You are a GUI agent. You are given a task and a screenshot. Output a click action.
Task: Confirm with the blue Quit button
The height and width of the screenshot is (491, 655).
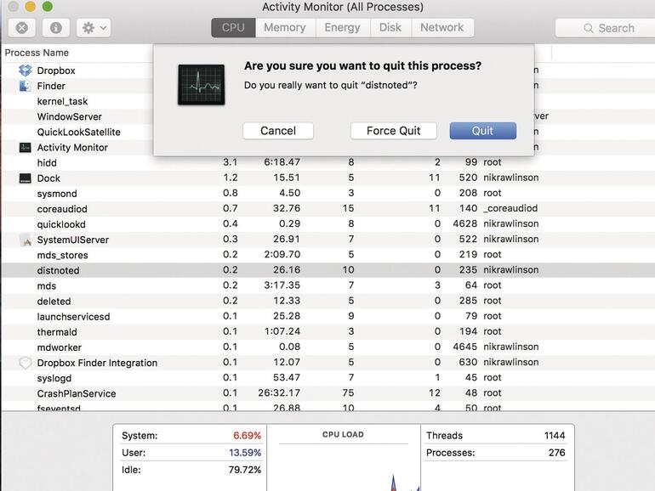(483, 131)
